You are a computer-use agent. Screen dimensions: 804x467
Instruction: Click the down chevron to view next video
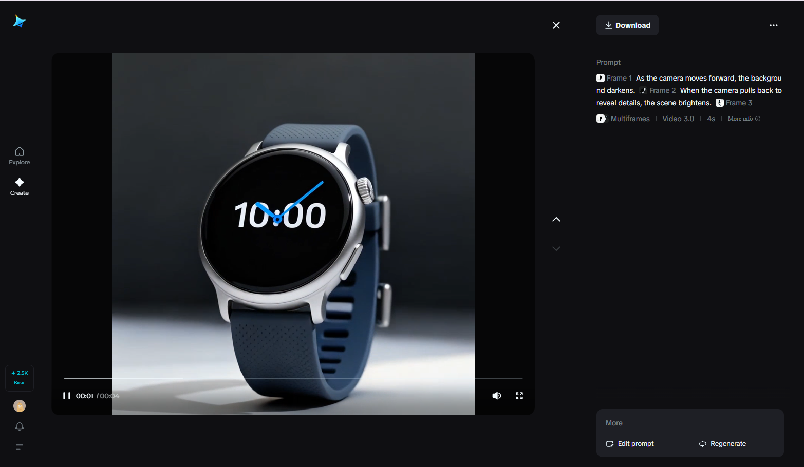tap(556, 248)
